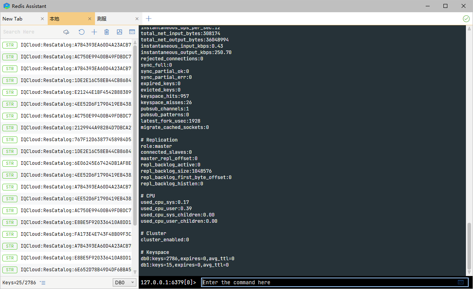The width and height of the screenshot is (473, 289).
Task: Click the keyspace_misses:26 line
Action: click(x=166, y=103)
